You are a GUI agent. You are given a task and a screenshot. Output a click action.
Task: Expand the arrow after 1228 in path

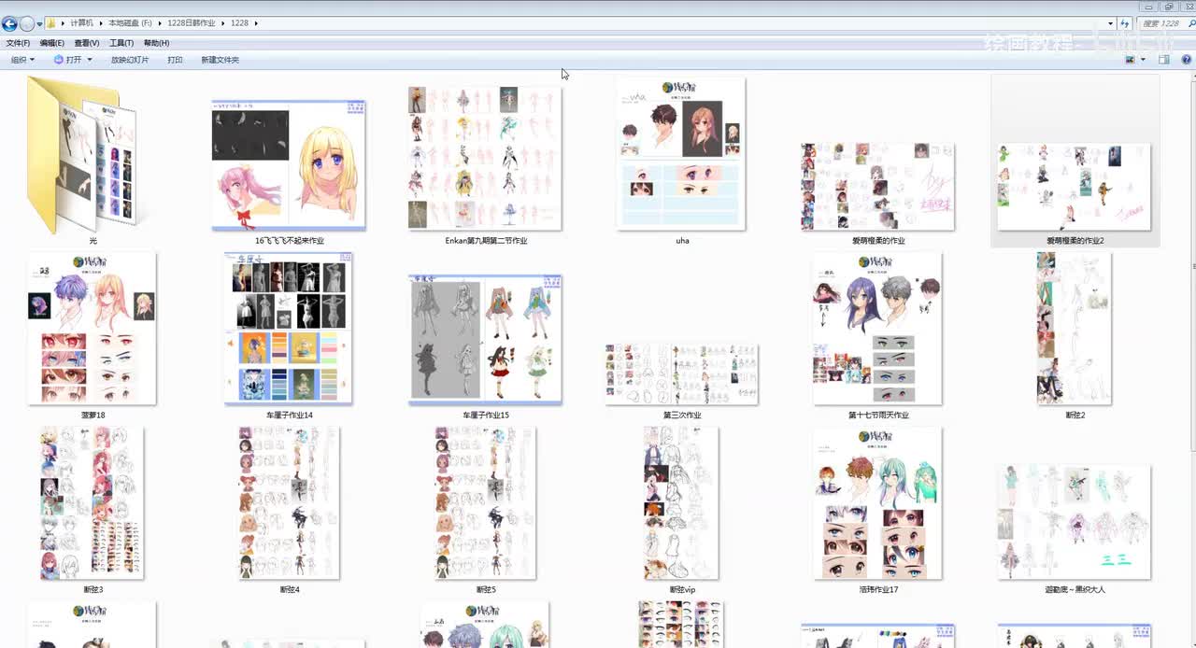click(x=256, y=23)
